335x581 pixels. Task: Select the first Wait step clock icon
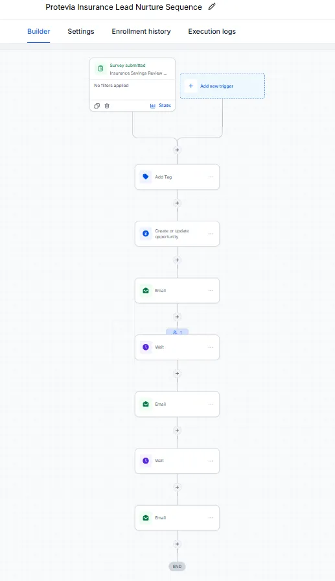pos(146,347)
